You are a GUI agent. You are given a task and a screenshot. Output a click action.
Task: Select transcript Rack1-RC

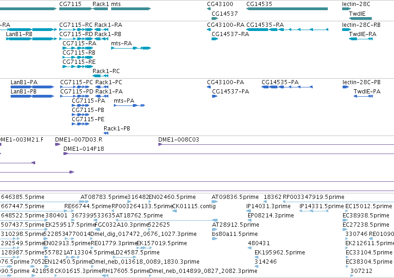[x=106, y=71]
